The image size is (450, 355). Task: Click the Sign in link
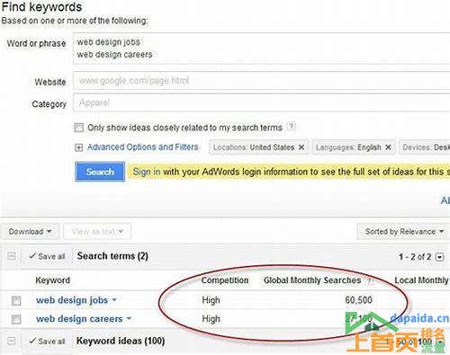[147, 172]
